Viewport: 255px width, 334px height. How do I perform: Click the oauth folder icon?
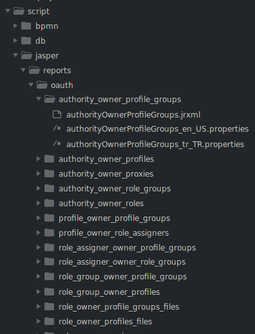[42, 85]
